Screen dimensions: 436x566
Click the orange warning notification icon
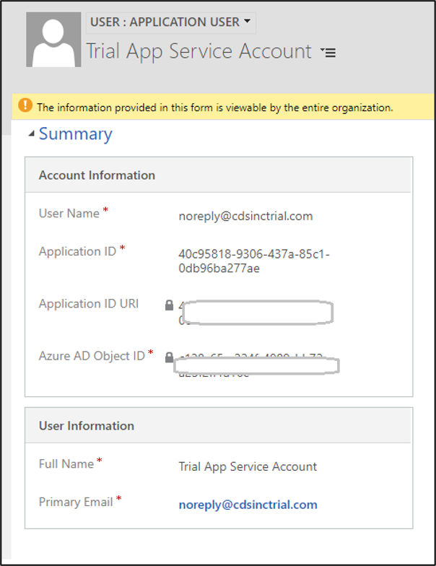point(25,105)
